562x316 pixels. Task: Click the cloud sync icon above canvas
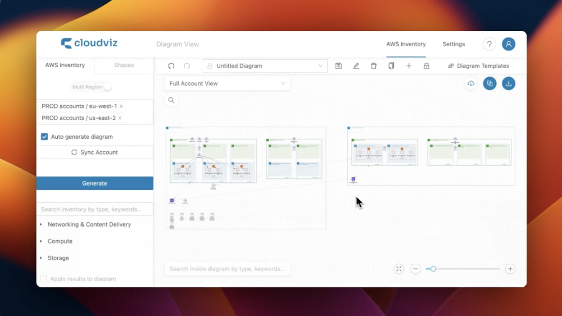click(471, 84)
